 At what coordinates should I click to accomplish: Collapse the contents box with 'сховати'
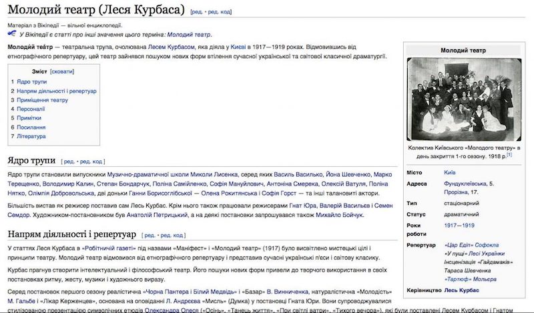(61, 71)
